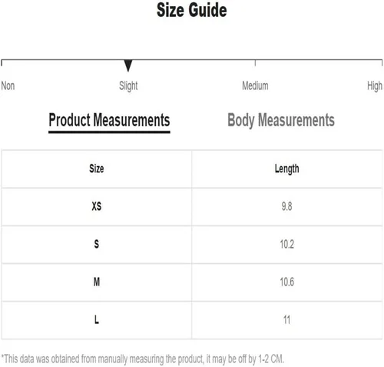This screenshot has height=367, width=384.
Task: Switch to the Body Measurements tab
Action: [x=281, y=121]
